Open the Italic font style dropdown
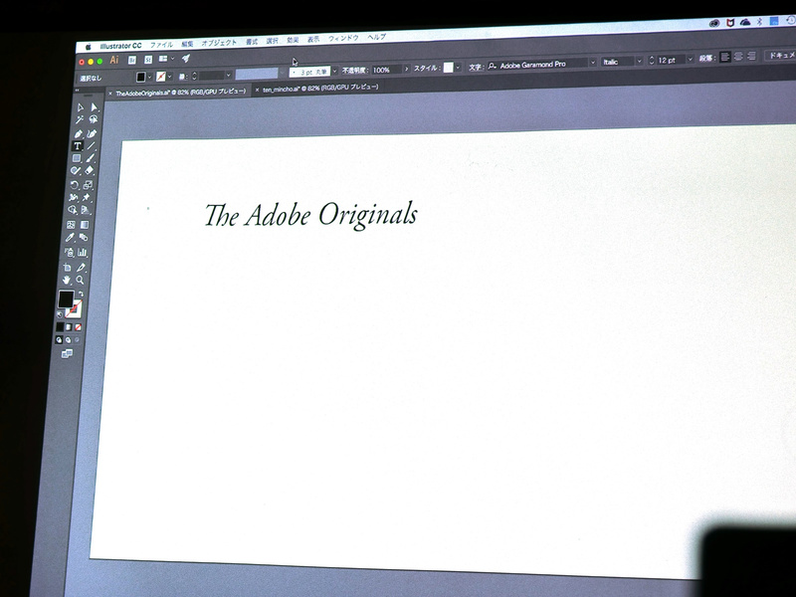 pos(639,61)
